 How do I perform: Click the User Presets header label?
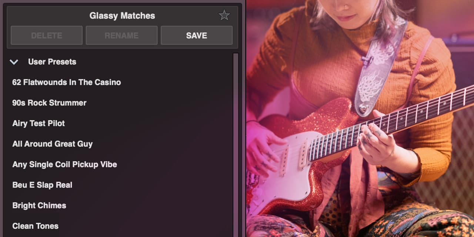click(52, 62)
